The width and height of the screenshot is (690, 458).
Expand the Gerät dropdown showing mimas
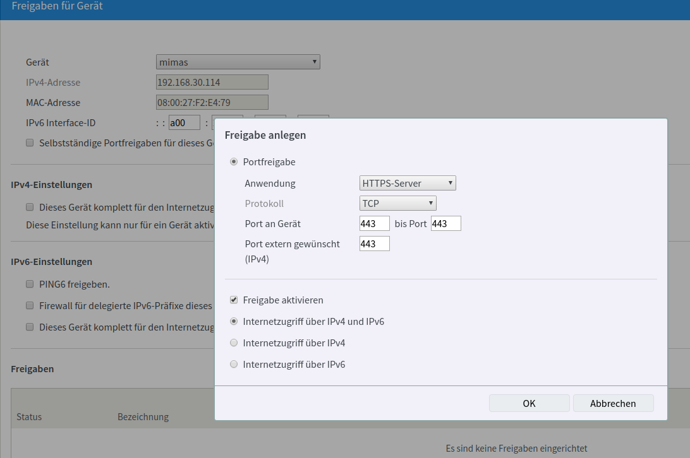pyautogui.click(x=238, y=62)
